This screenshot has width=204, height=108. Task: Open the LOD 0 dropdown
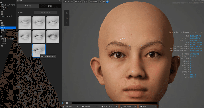pos(94,2)
